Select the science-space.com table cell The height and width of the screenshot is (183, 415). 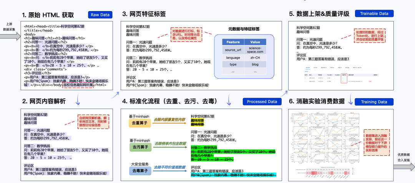[x=255, y=49]
